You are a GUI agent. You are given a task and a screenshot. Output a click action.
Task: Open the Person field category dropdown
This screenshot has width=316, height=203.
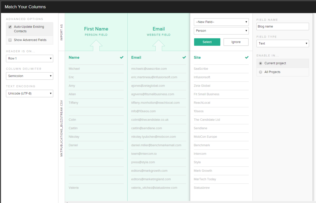pyautogui.click(x=221, y=30)
